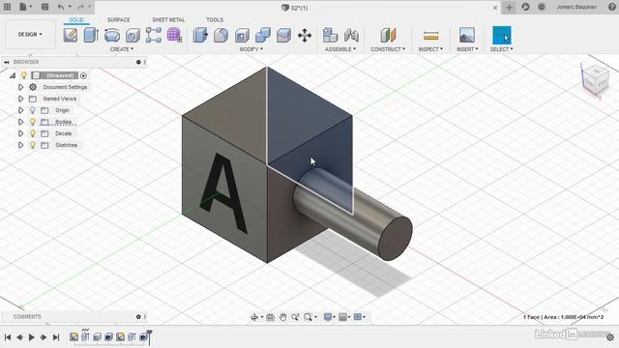
Task: Select the Move/Copy tool
Action: click(x=305, y=36)
